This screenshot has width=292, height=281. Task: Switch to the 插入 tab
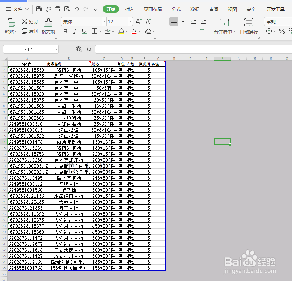[129, 9]
